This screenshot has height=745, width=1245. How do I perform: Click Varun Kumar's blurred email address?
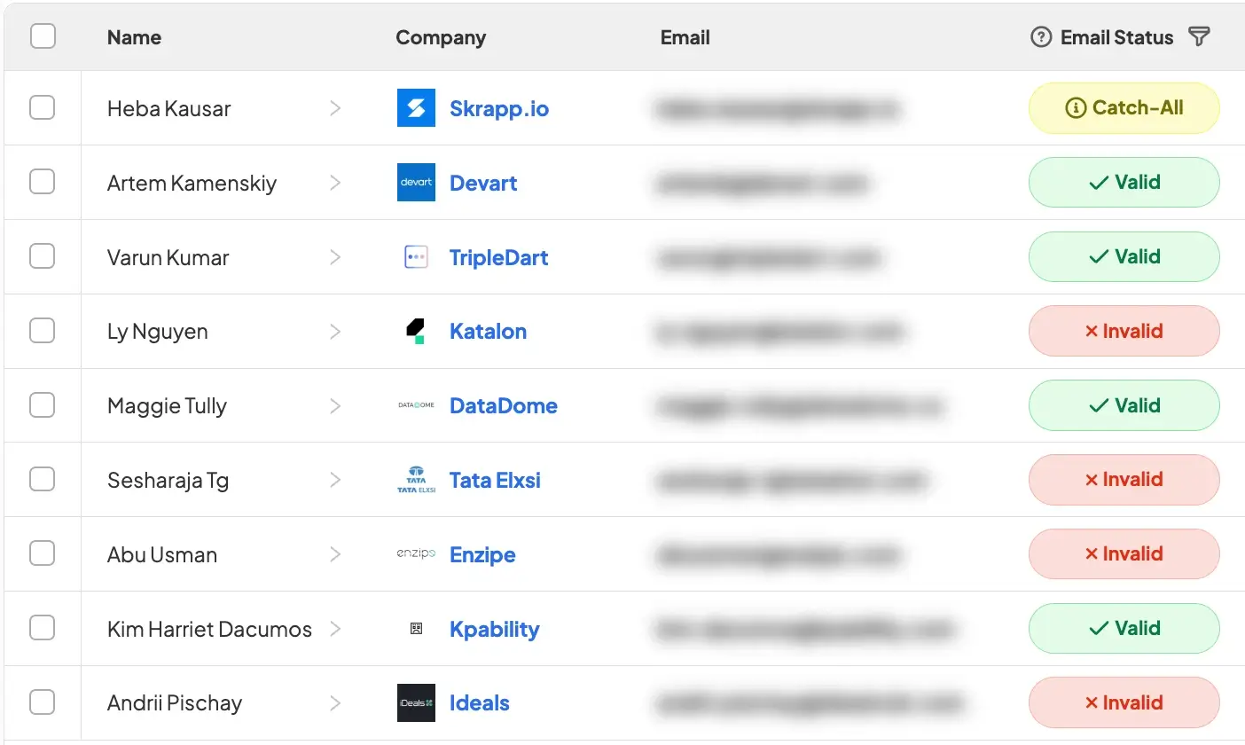[x=768, y=257]
